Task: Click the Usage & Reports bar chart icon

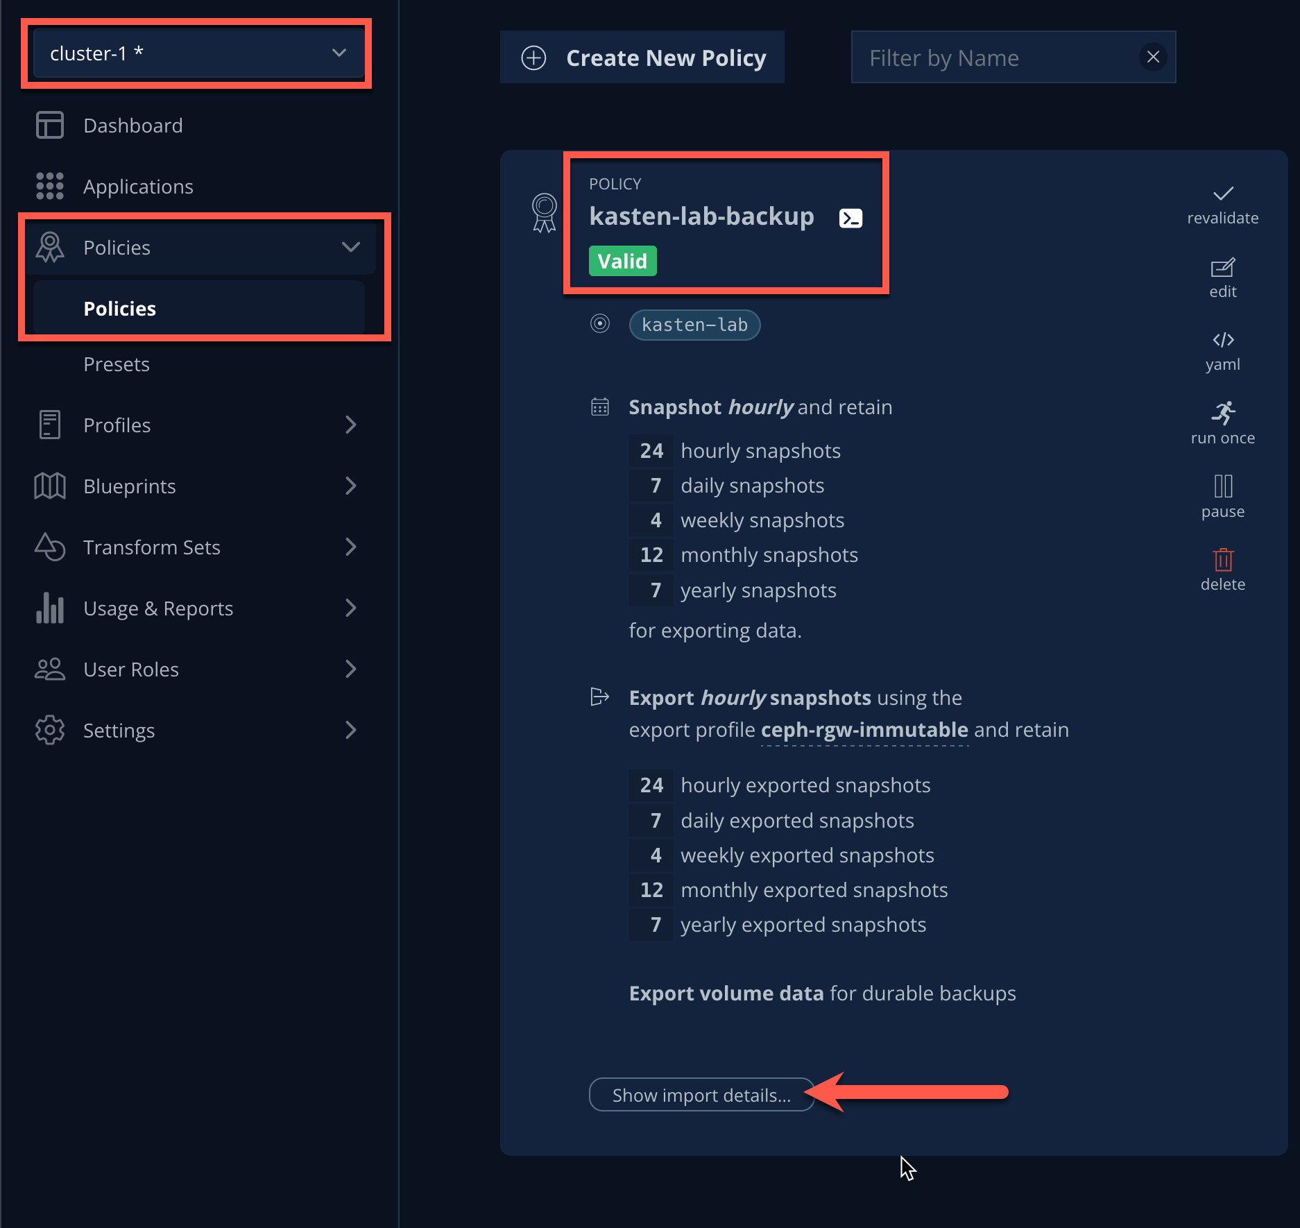Action: [50, 608]
